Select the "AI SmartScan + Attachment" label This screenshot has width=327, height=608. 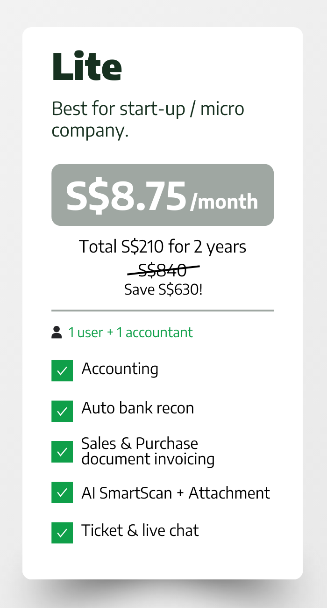pos(175,493)
